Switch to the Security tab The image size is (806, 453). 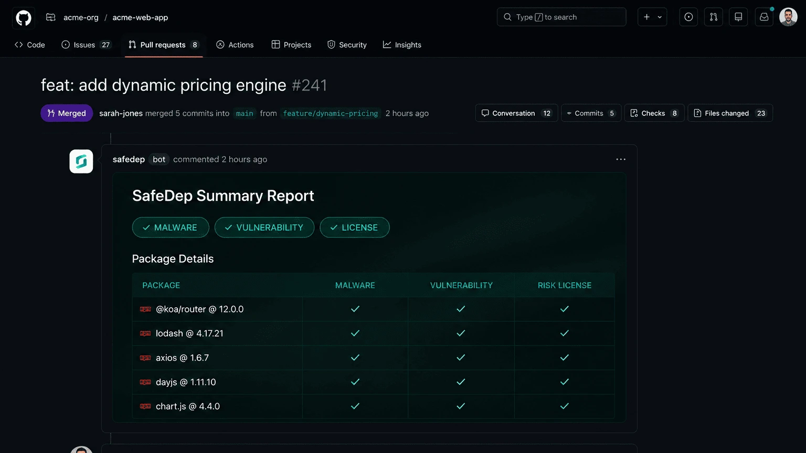pos(347,45)
